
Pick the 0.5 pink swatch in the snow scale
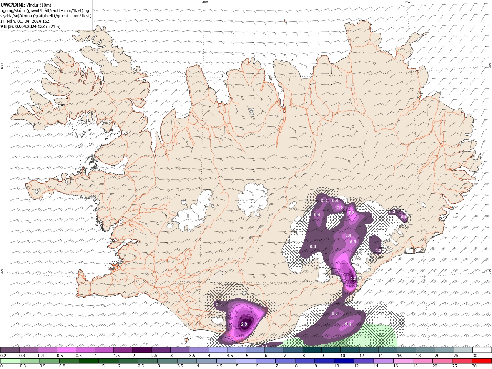click(x=66, y=350)
